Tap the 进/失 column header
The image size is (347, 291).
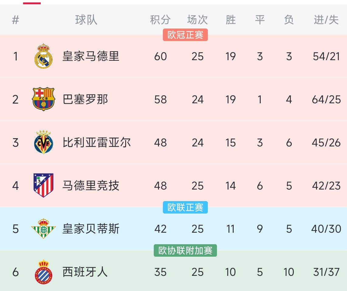(326, 20)
